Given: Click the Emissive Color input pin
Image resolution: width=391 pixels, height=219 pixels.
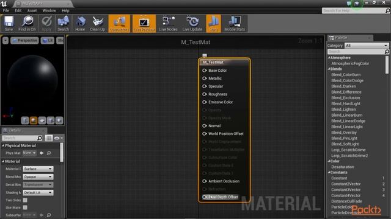Looking at the screenshot, I should 205,102.
